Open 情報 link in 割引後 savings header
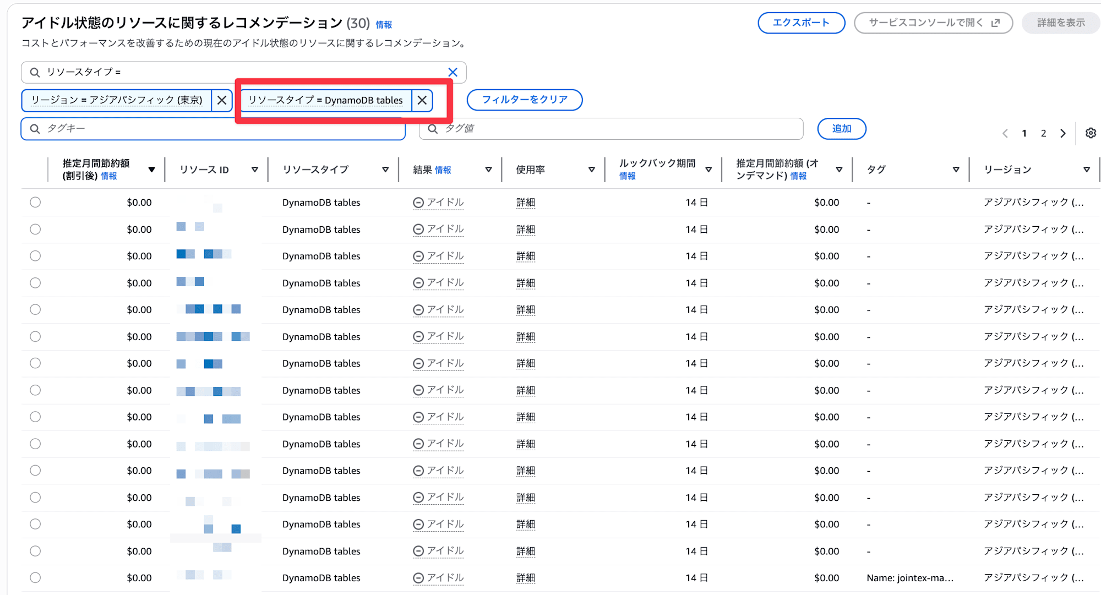The image size is (1101, 595). coord(108,176)
